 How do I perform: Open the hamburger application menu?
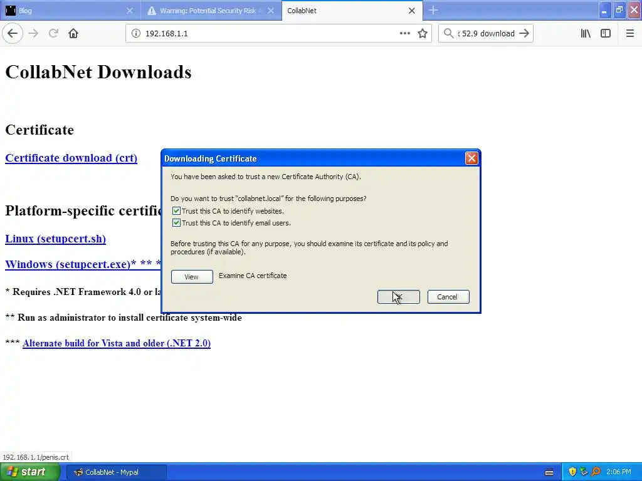tap(629, 34)
